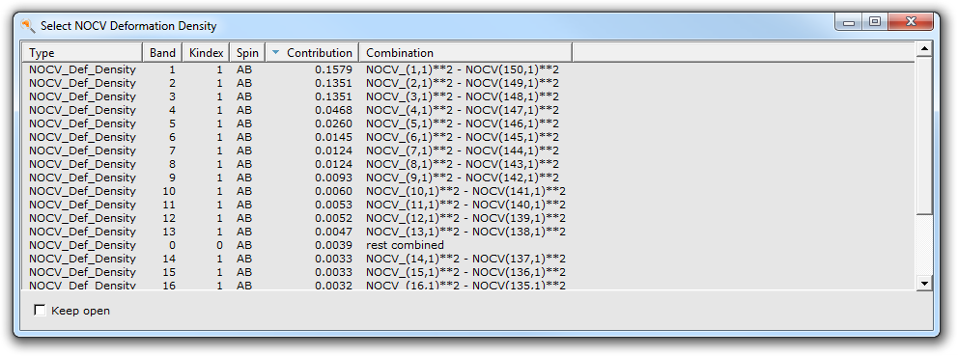958x356 pixels.
Task: Select row with contribution 0.0468
Action: point(468,110)
